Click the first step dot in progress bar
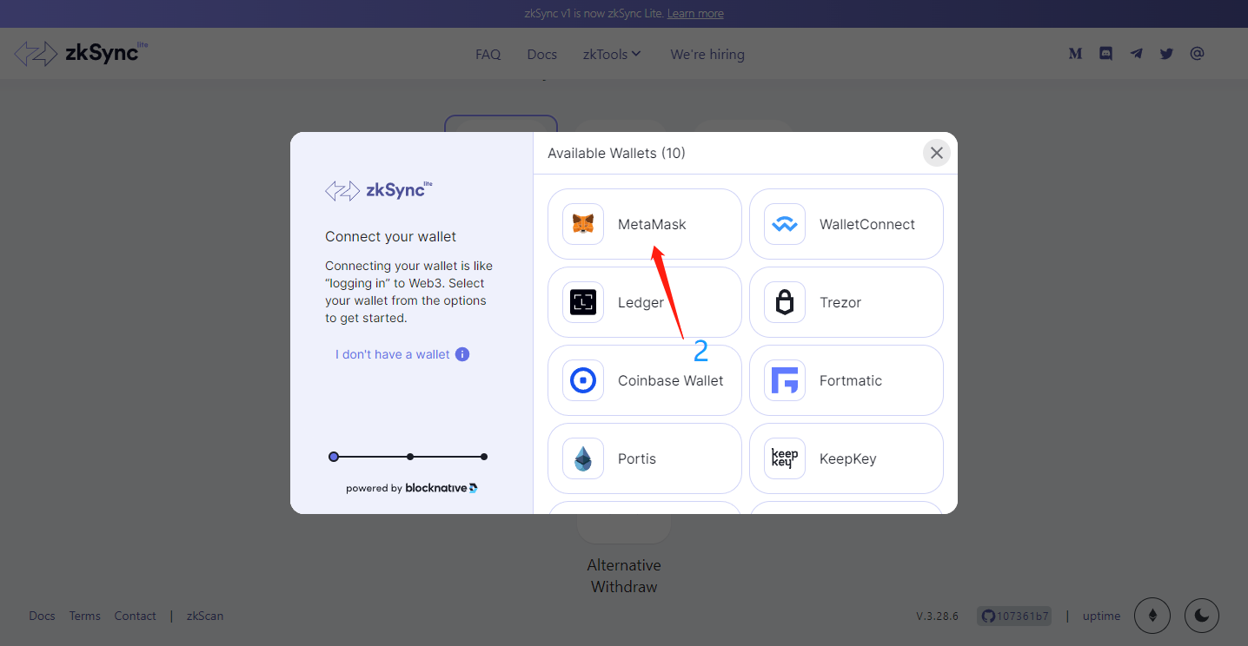The width and height of the screenshot is (1248, 646). pos(334,457)
